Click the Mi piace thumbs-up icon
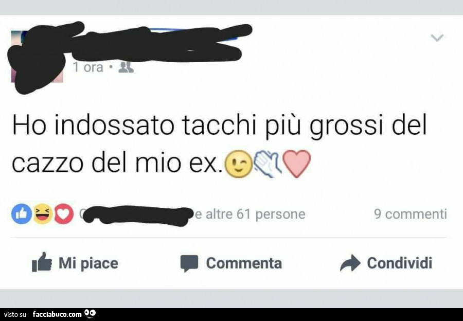Viewport: 463px width, 321px height. click(42, 262)
